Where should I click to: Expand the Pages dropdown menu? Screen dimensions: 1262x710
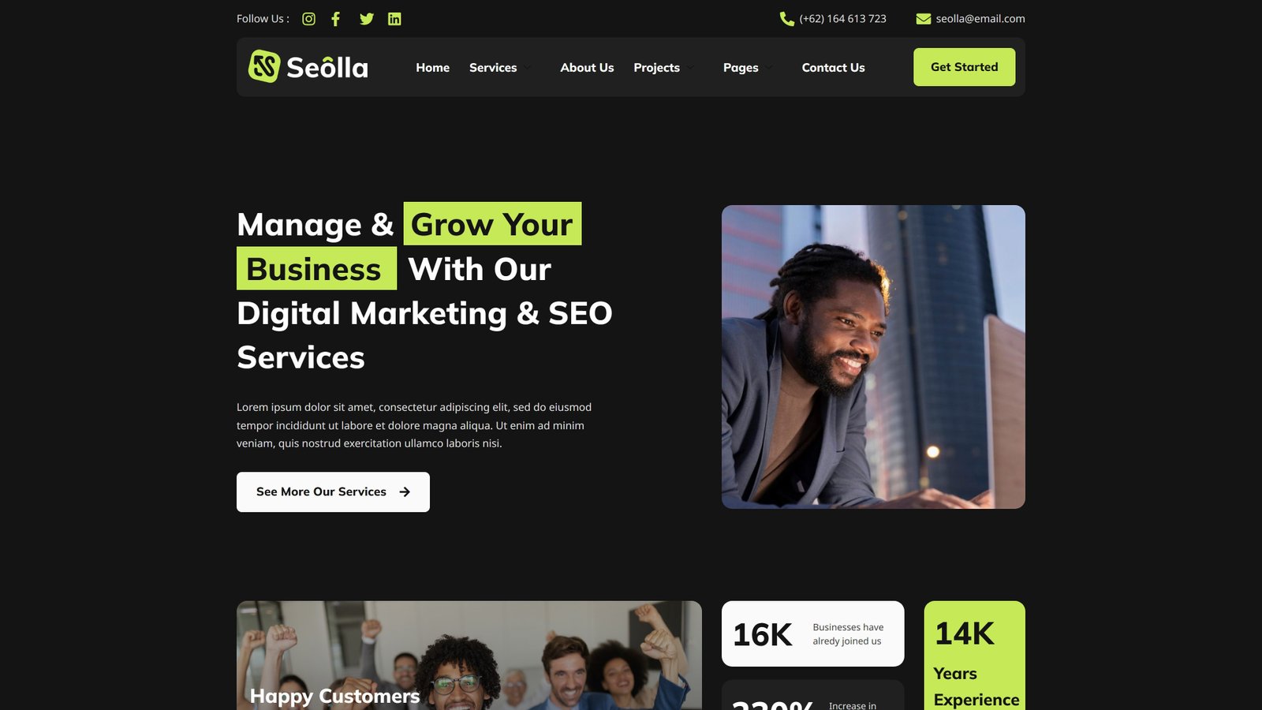coord(748,68)
